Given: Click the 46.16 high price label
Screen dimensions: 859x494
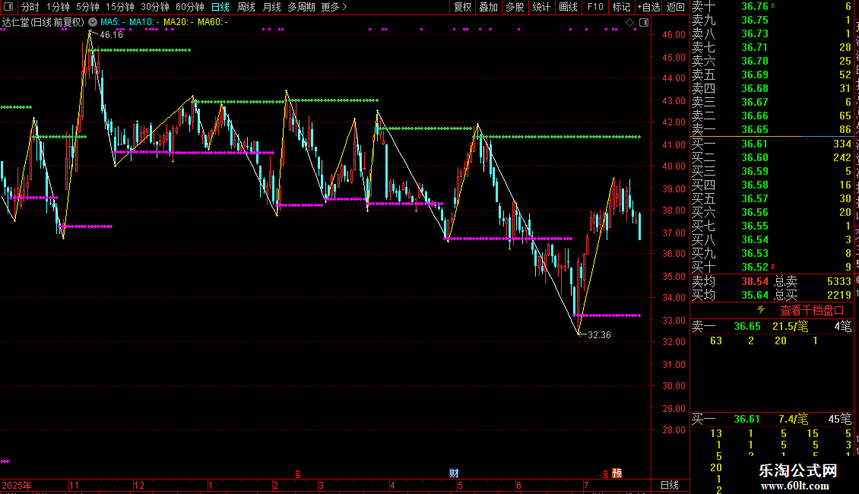Looking at the screenshot, I should [111, 34].
